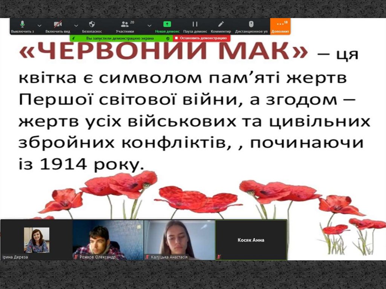
Task: Mute the microphone in Zoom toolbar
Action: click(22, 27)
